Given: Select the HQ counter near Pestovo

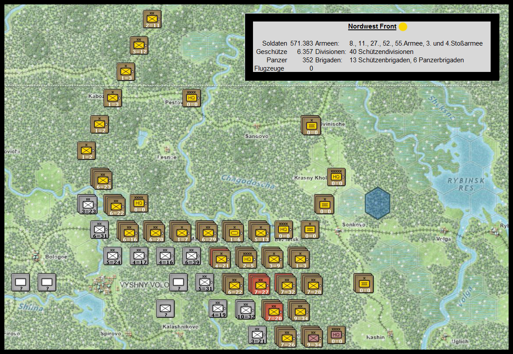Looking at the screenshot, I should pos(192,98).
